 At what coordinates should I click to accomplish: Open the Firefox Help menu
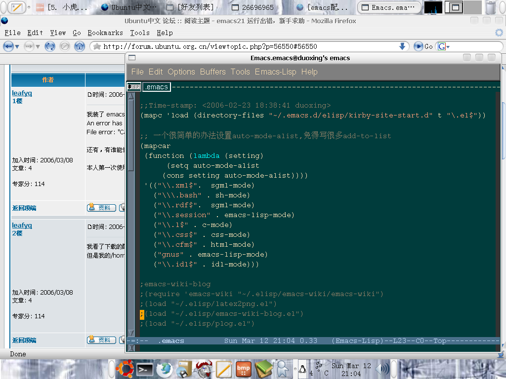pyautogui.click(x=165, y=33)
